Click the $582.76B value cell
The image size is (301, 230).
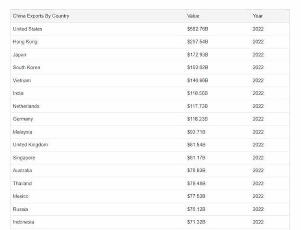[198, 29]
